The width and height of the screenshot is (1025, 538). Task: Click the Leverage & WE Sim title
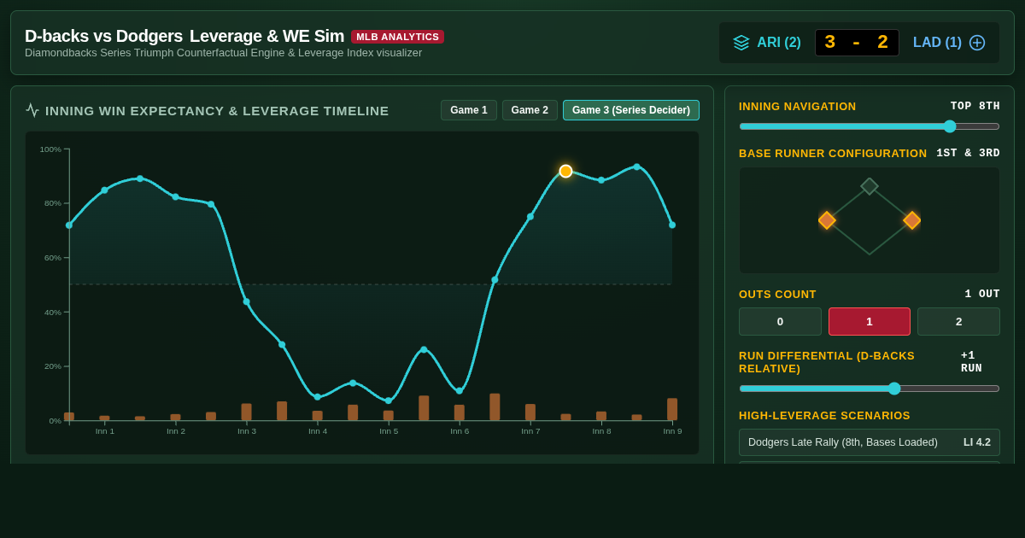[266, 36]
